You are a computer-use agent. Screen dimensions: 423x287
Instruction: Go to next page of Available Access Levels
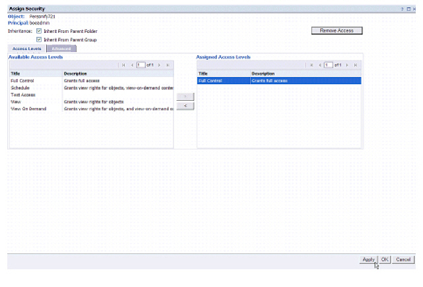pyautogui.click(x=160, y=65)
